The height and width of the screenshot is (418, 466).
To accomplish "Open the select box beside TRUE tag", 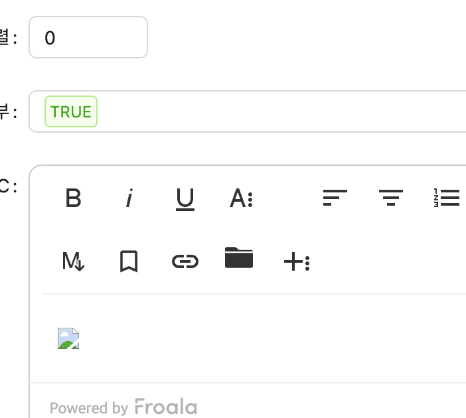I will pos(279,111).
